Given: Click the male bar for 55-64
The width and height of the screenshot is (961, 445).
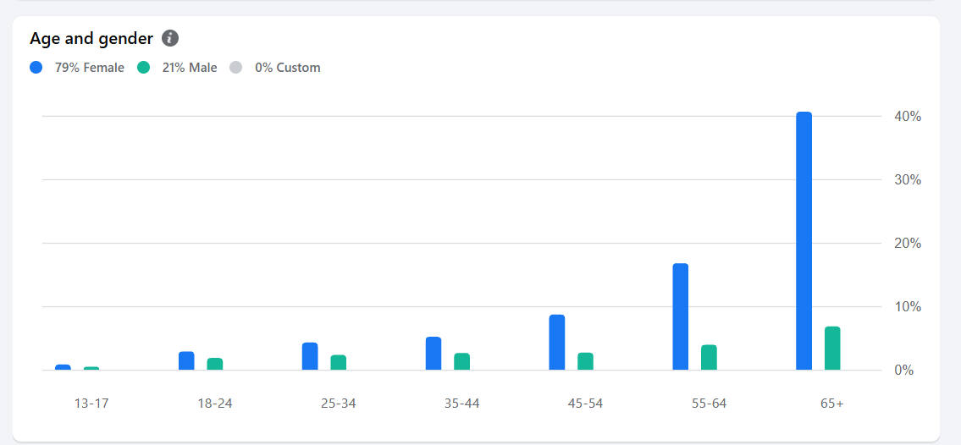Looking at the screenshot, I should pyautogui.click(x=709, y=358).
